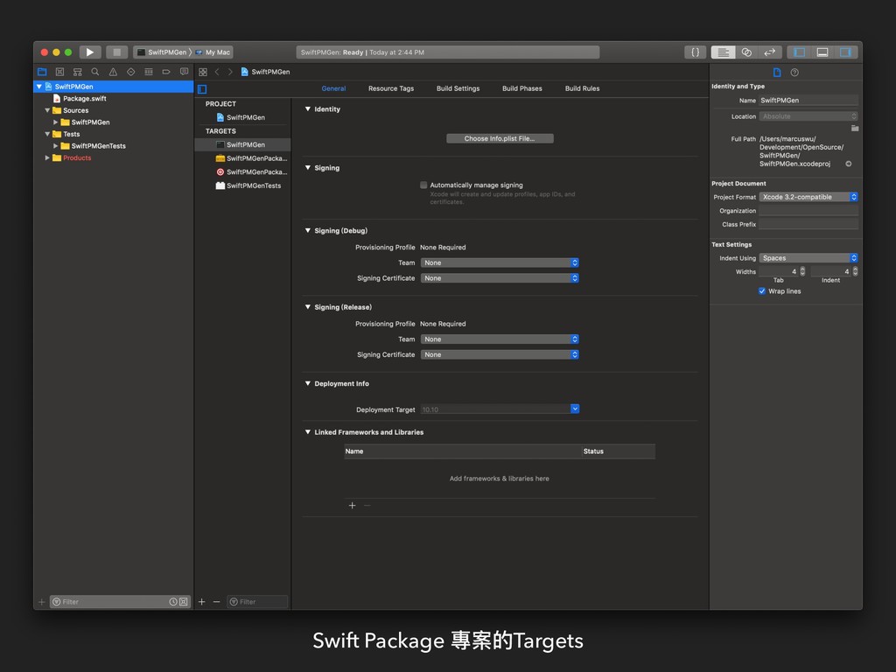Collapse the Signing (Debug) section
The image size is (896, 672).
308,231
